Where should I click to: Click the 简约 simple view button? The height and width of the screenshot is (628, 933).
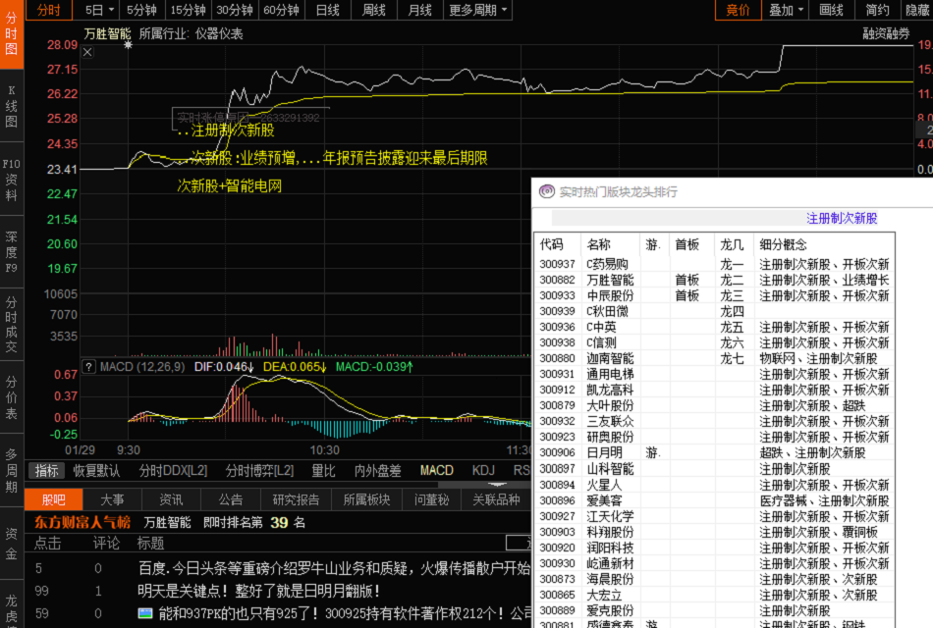click(x=878, y=10)
